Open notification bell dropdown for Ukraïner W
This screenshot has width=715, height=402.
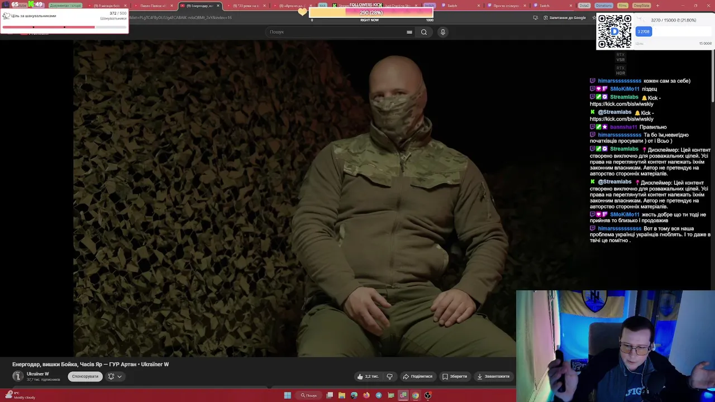click(115, 376)
